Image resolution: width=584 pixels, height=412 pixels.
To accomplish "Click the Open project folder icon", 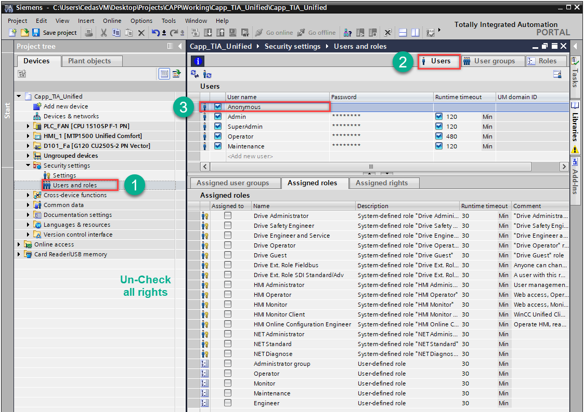I will tap(25, 33).
